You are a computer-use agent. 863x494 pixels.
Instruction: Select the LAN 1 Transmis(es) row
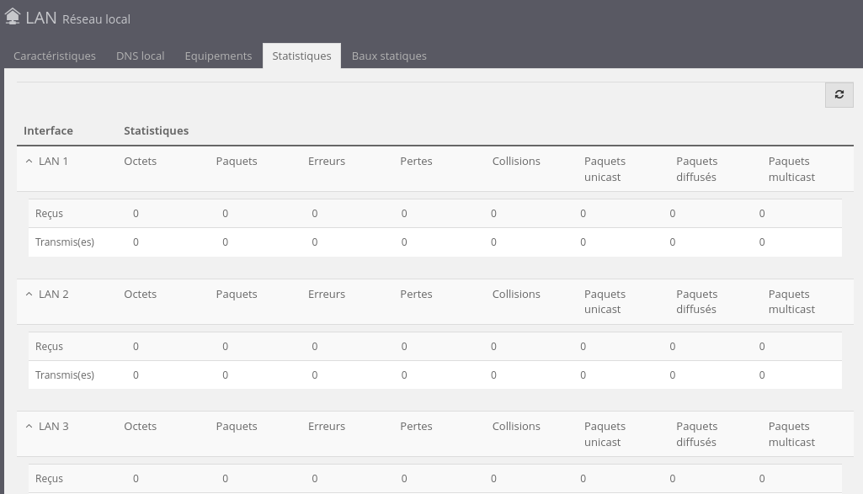tap(65, 242)
